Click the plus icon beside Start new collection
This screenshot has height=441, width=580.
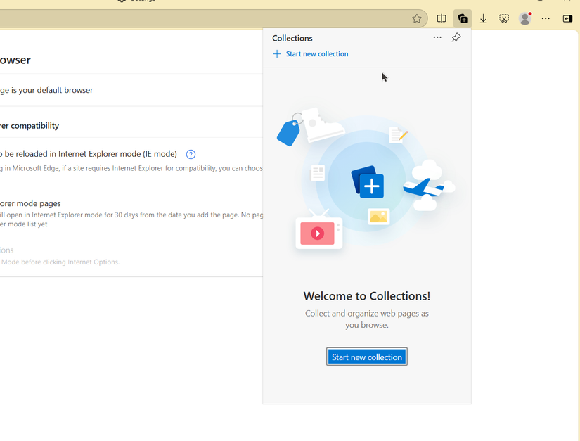click(276, 53)
